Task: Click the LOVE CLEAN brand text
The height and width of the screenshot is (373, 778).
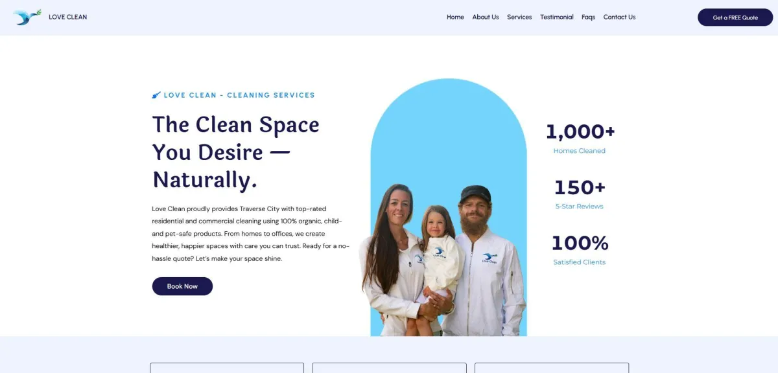Action: pos(67,17)
